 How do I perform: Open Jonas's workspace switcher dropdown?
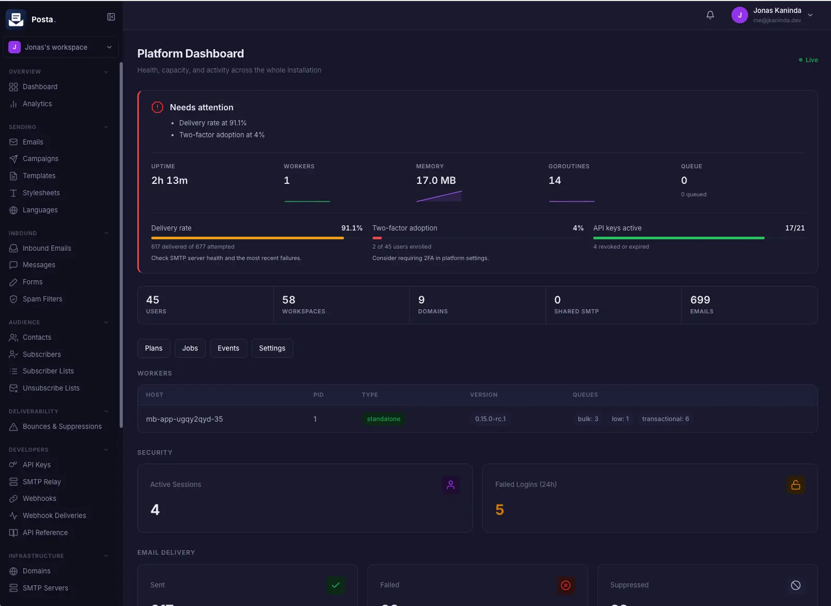pyautogui.click(x=60, y=47)
